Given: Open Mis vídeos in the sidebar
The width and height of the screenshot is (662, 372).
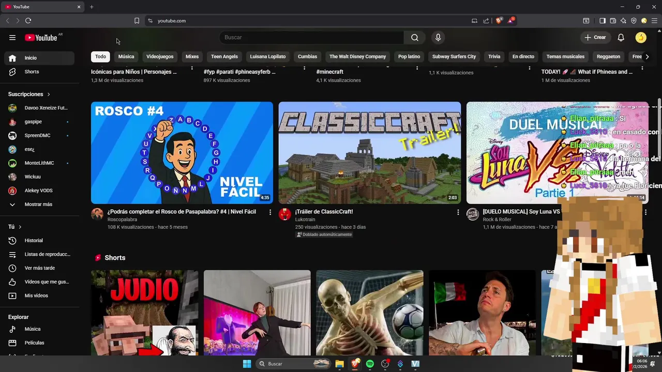Looking at the screenshot, I should [x=39, y=296].
